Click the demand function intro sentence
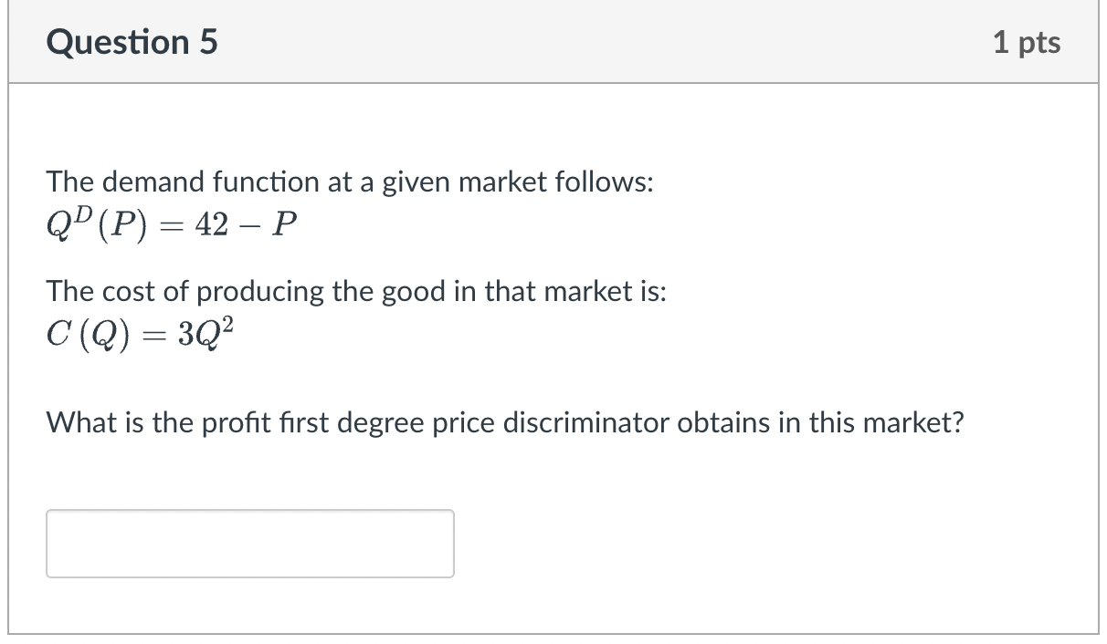 350,182
